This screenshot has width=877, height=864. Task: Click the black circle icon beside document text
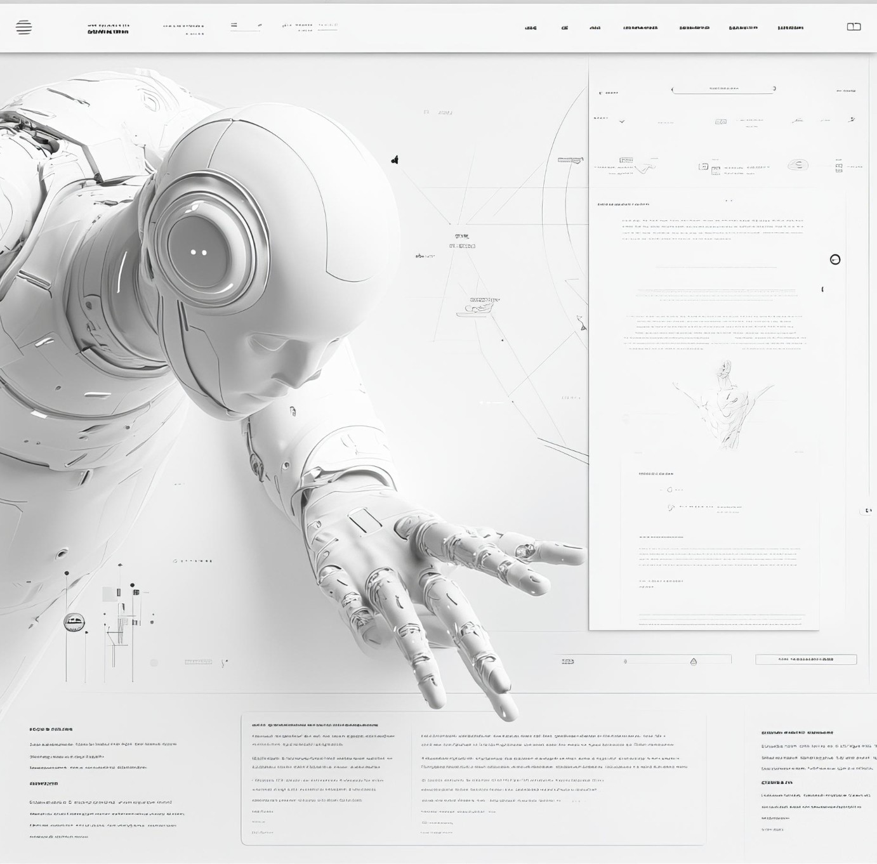click(835, 259)
